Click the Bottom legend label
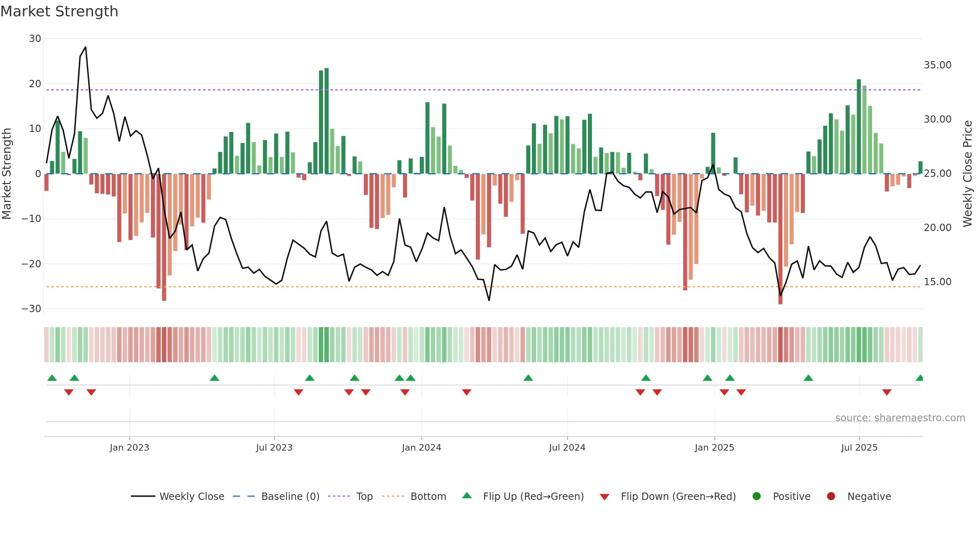 428,496
